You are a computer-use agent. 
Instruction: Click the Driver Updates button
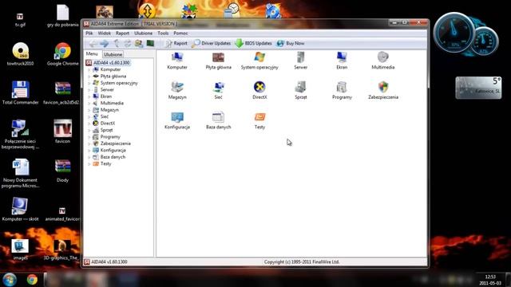[211, 43]
